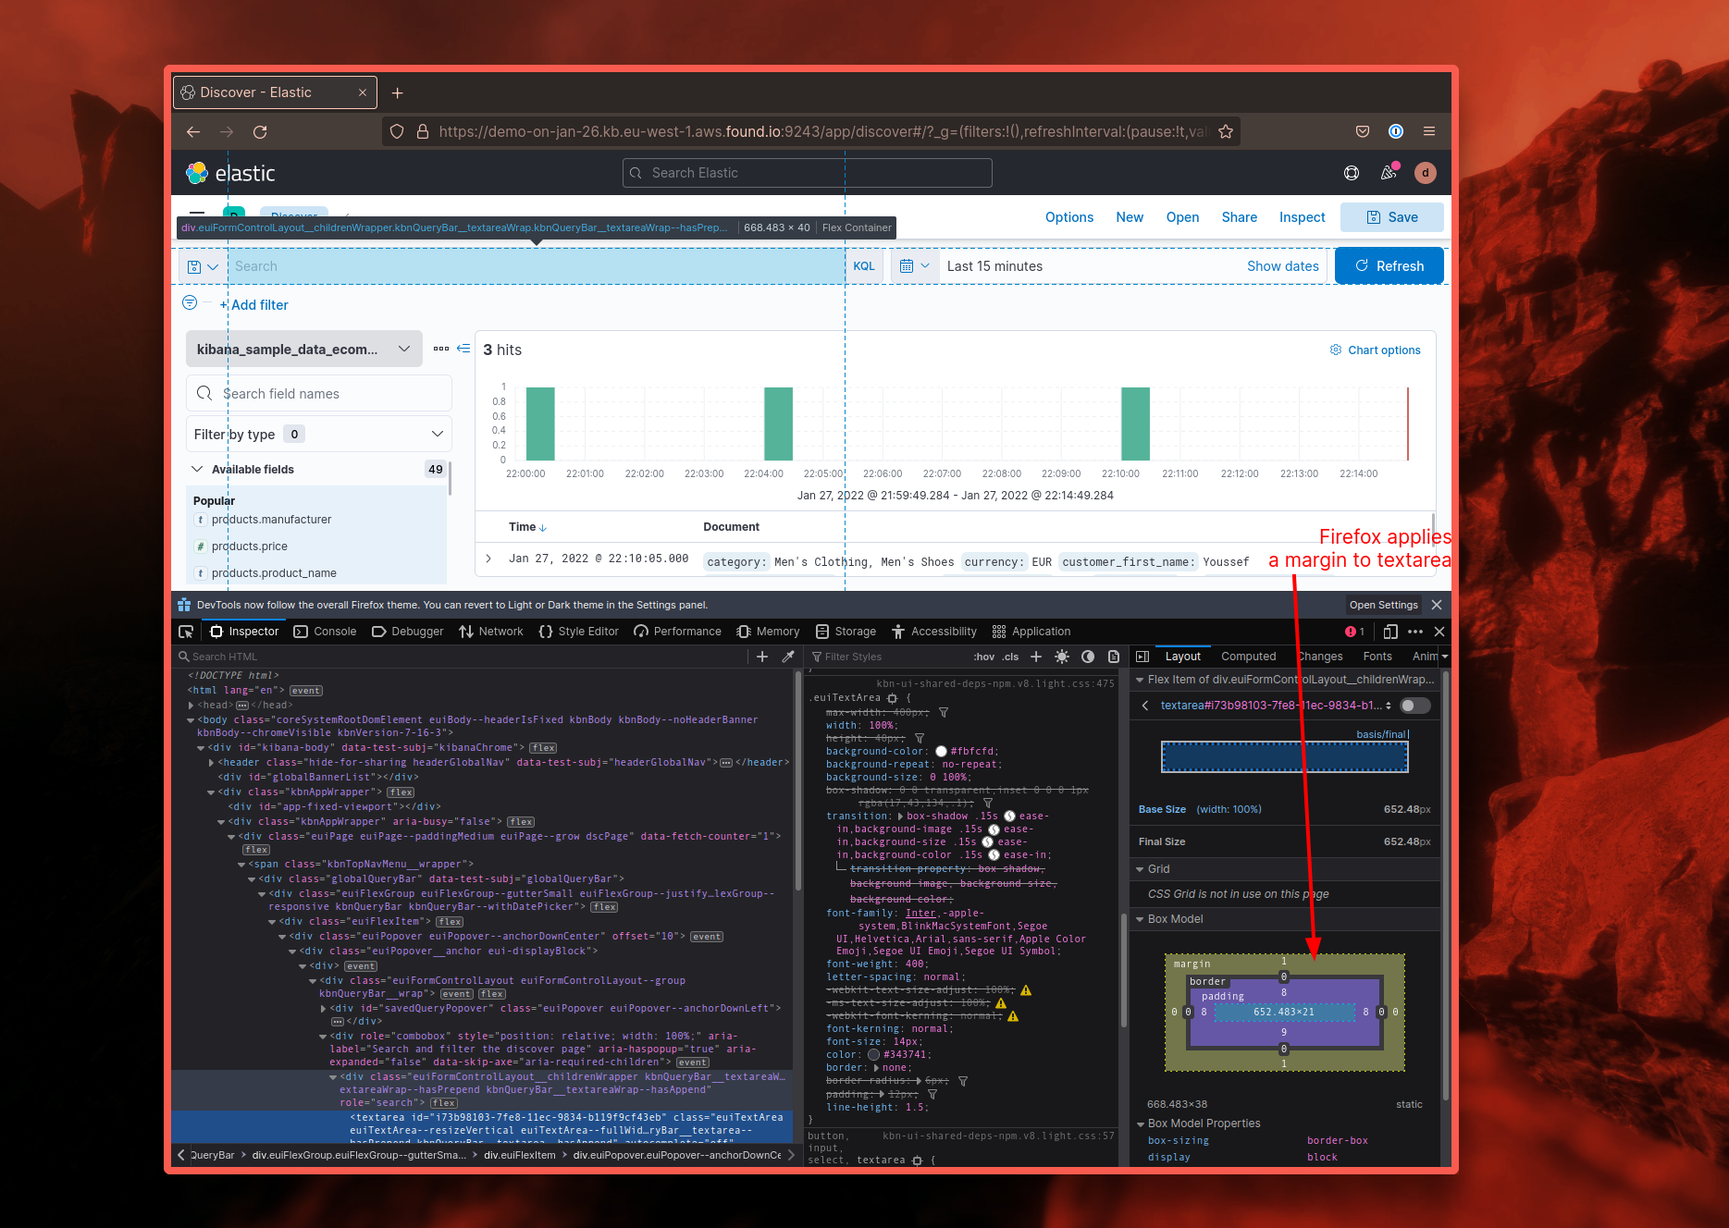The height and width of the screenshot is (1228, 1729).
Task: Switch to the Debugger tab
Action: pyautogui.click(x=408, y=632)
